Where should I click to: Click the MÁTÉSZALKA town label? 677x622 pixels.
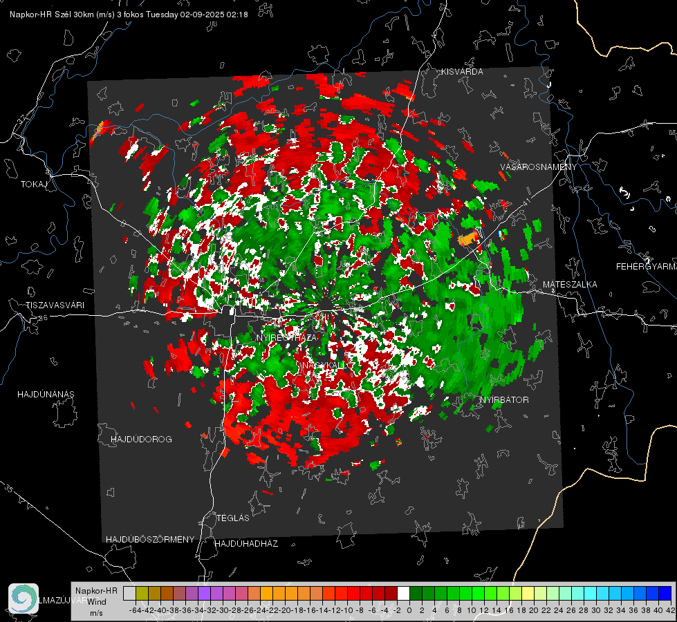click(570, 285)
